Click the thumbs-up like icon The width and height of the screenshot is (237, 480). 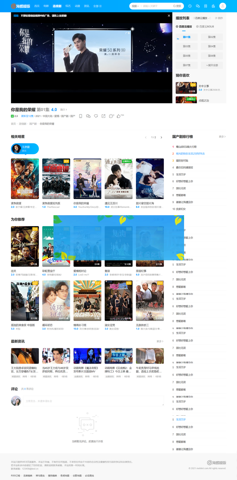(119, 116)
